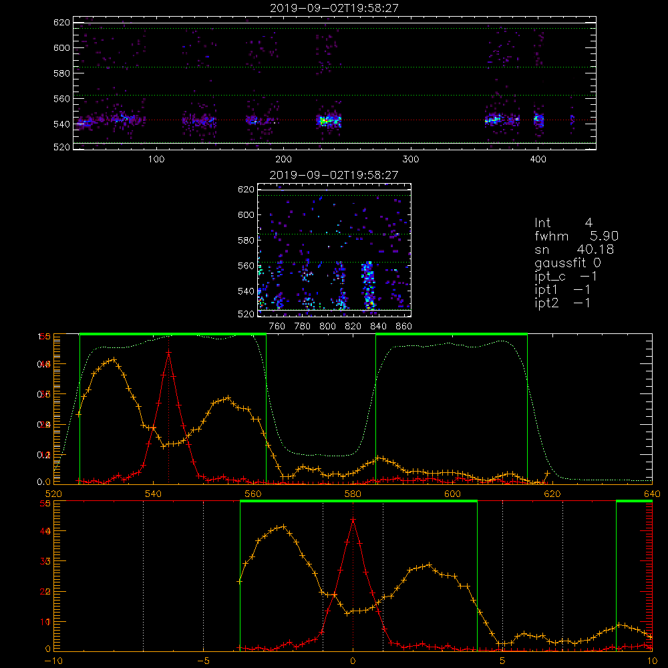Click x-axis label '760' under middle image

[x=277, y=327]
